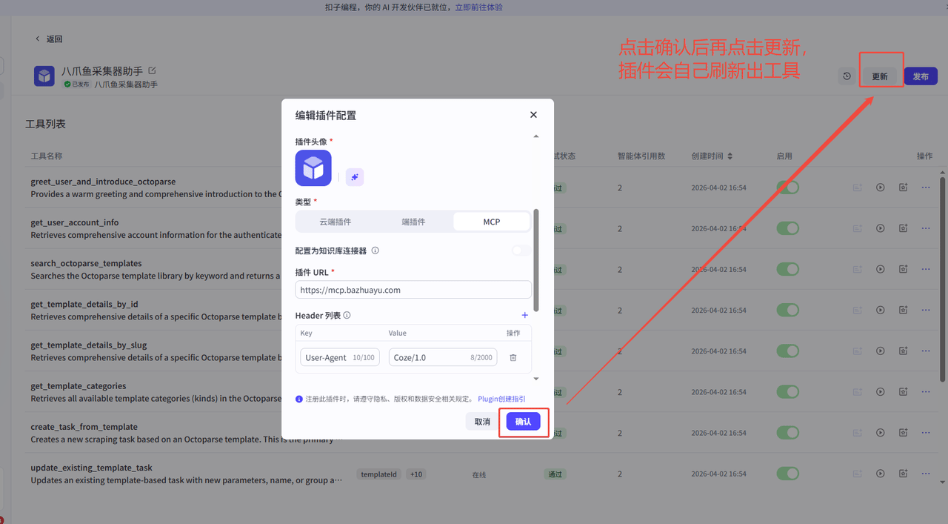Select the 端插件 type tab

tap(413, 222)
